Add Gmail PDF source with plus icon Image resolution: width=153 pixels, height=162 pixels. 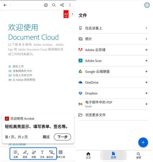click(146, 104)
